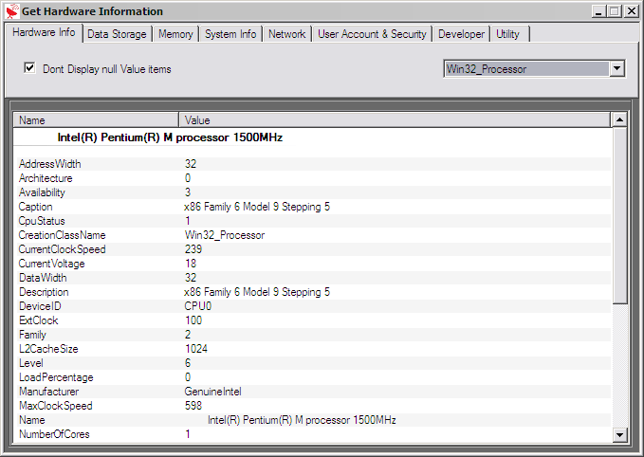Click the 239 clock speed value
This screenshot has width=644, height=457.
[x=193, y=249]
